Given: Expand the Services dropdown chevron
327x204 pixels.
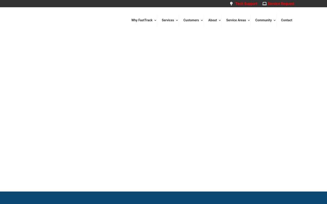Looking at the screenshot, I should (x=177, y=20).
